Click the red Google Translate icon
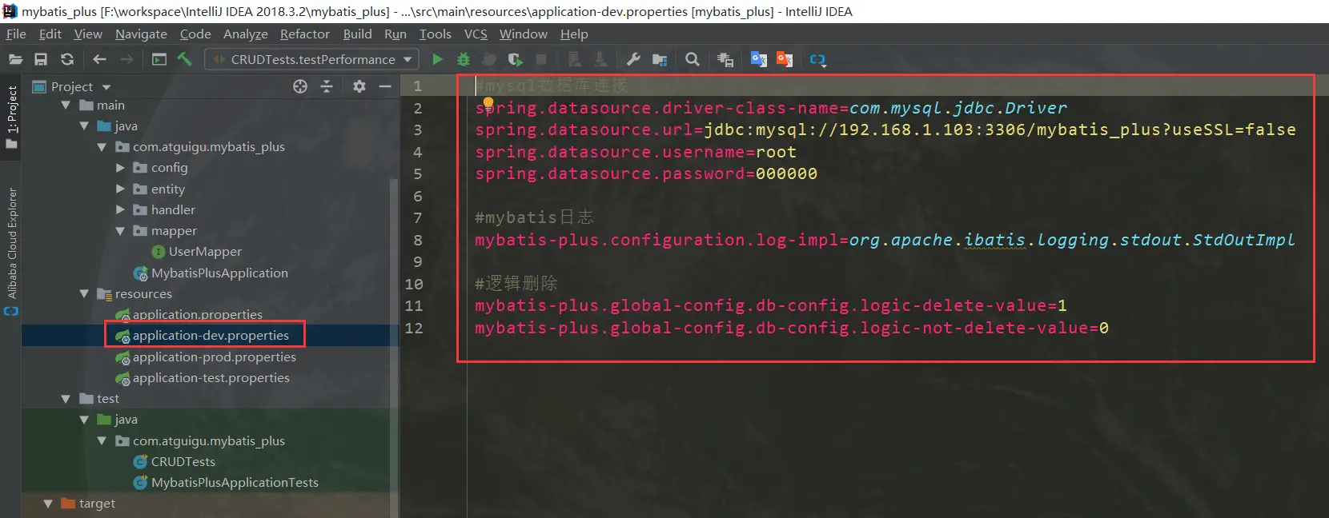The width and height of the screenshot is (1329, 518). (785, 59)
